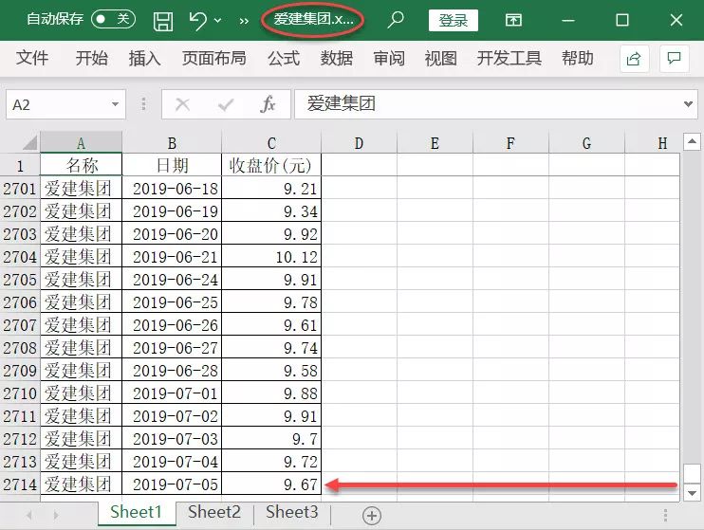The image size is (704, 530).
Task: Click the formula bar confirm checkmark icon
Action: (x=226, y=105)
